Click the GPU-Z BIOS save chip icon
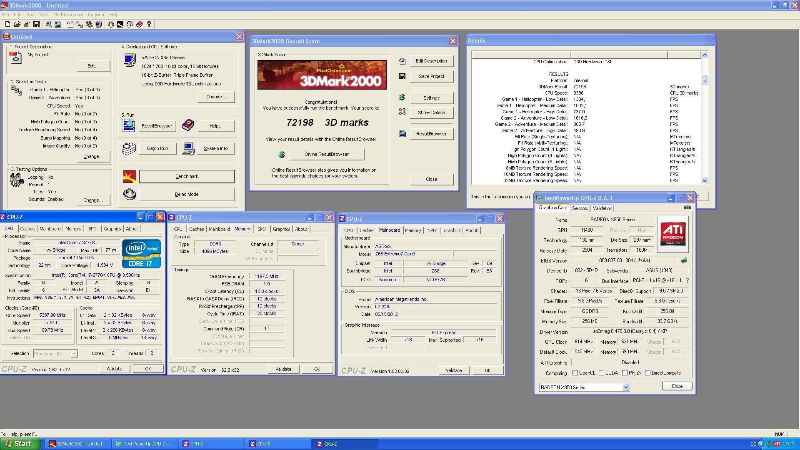Image resolution: width=800 pixels, height=450 pixels. tap(684, 260)
